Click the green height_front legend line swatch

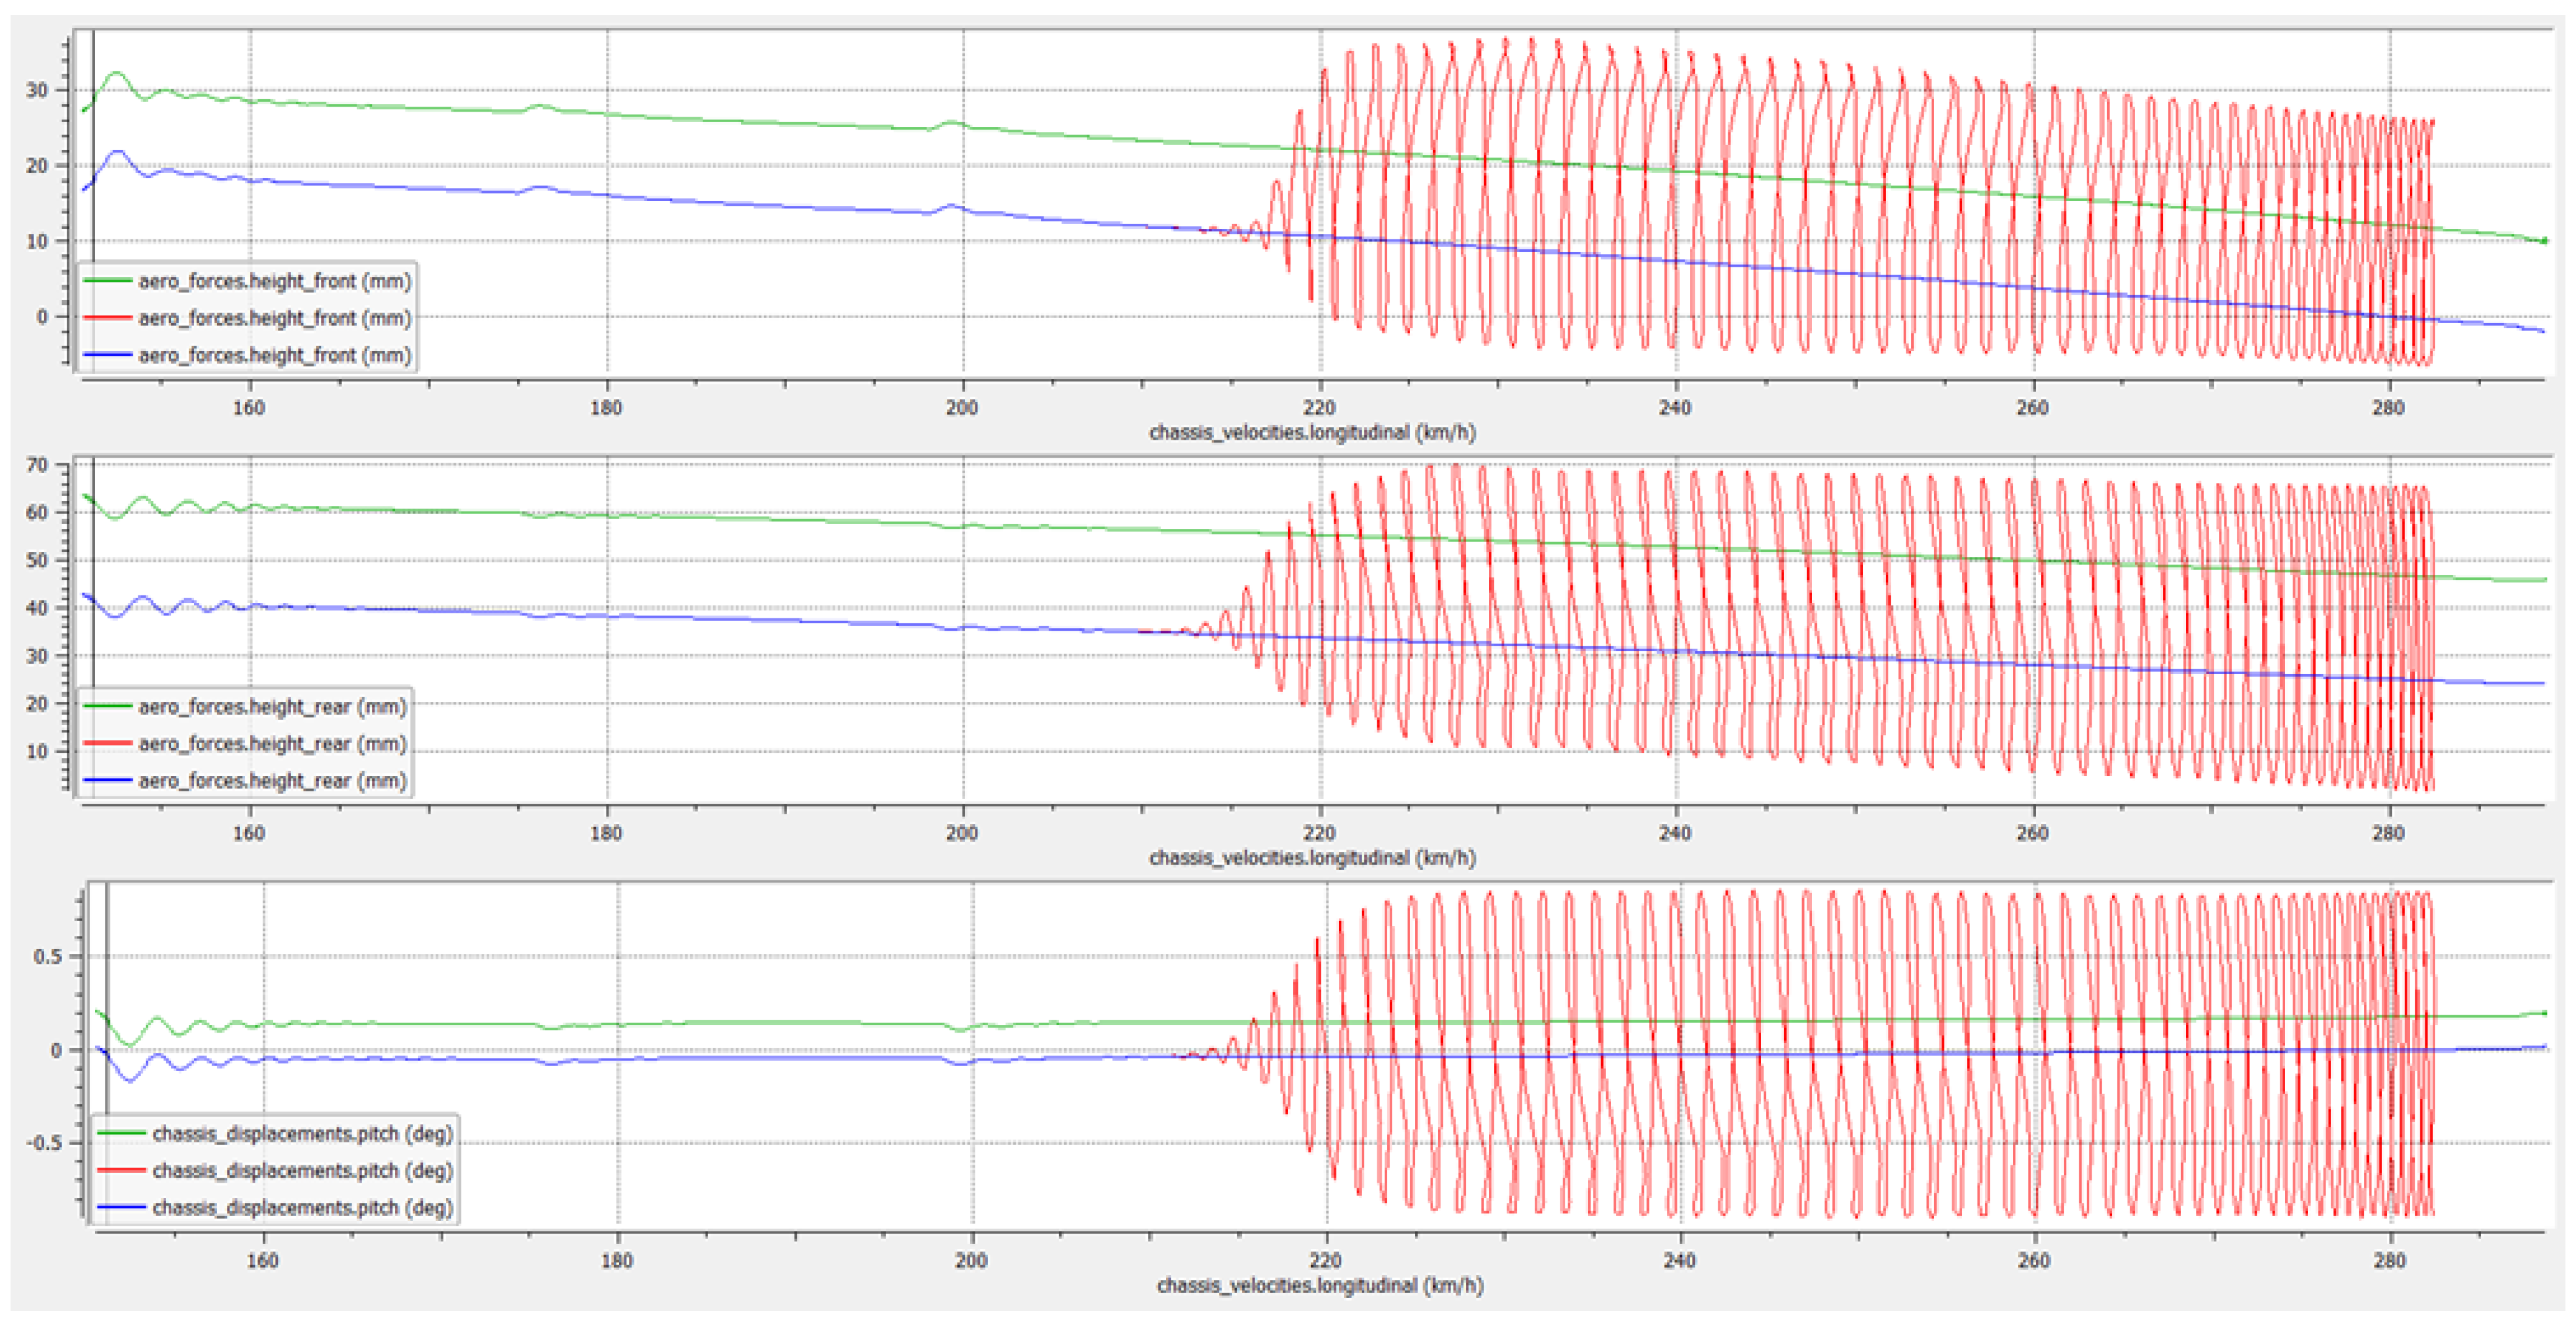tap(107, 281)
